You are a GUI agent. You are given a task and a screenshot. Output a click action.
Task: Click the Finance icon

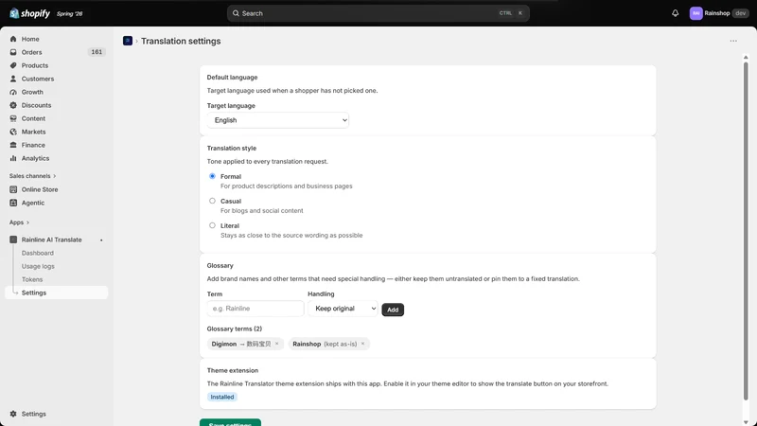click(13, 145)
